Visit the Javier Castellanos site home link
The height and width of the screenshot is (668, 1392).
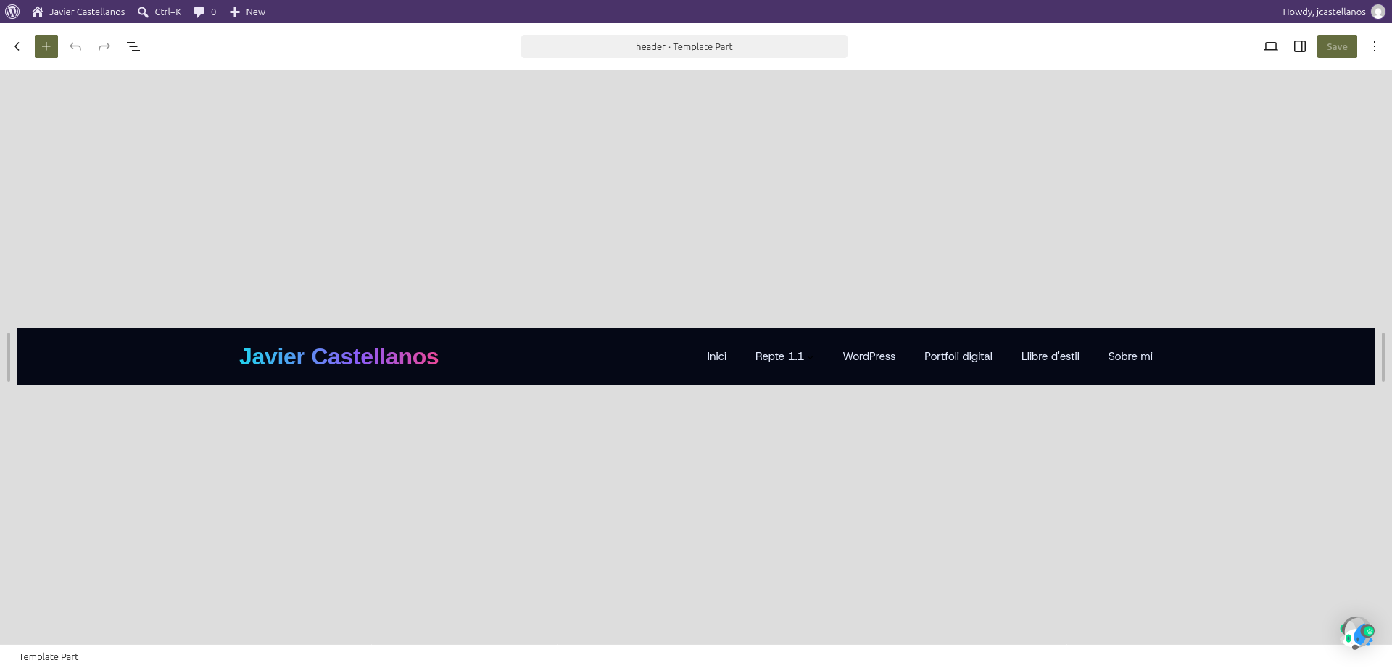point(78,12)
